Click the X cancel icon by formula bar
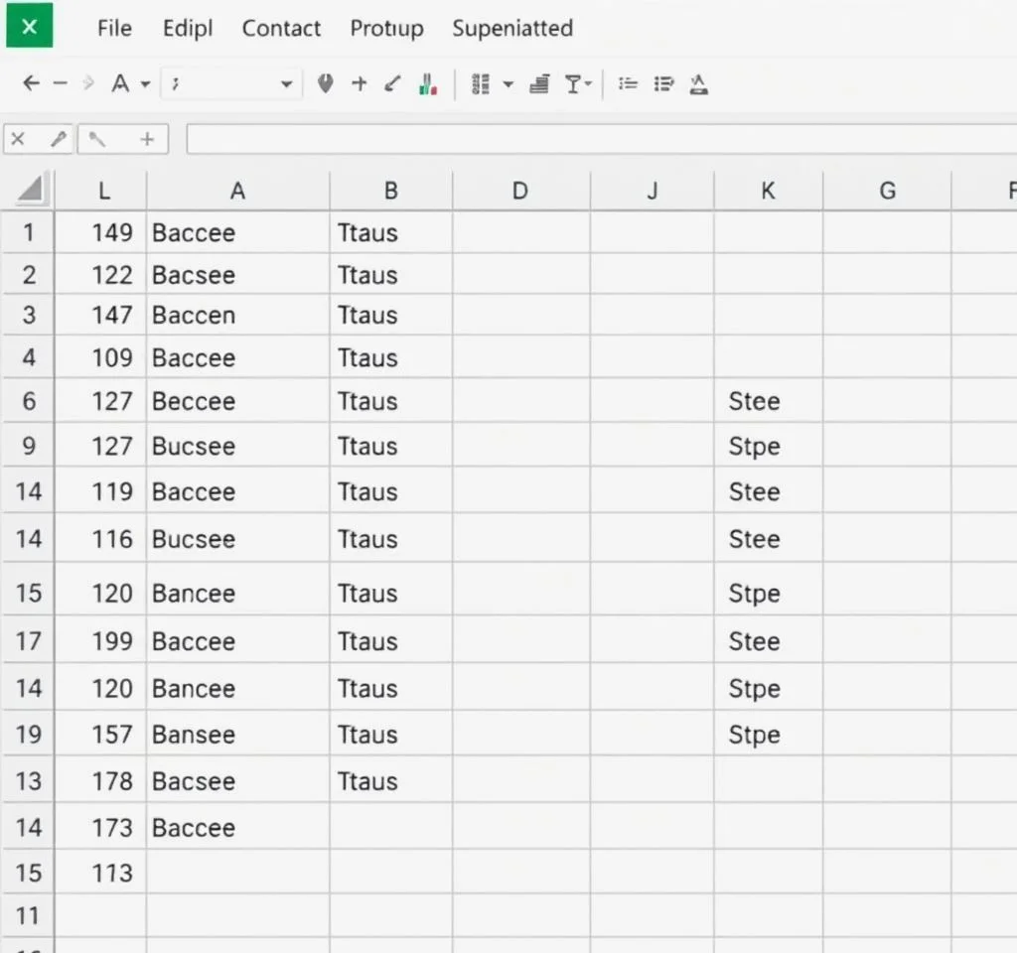 click(x=18, y=139)
